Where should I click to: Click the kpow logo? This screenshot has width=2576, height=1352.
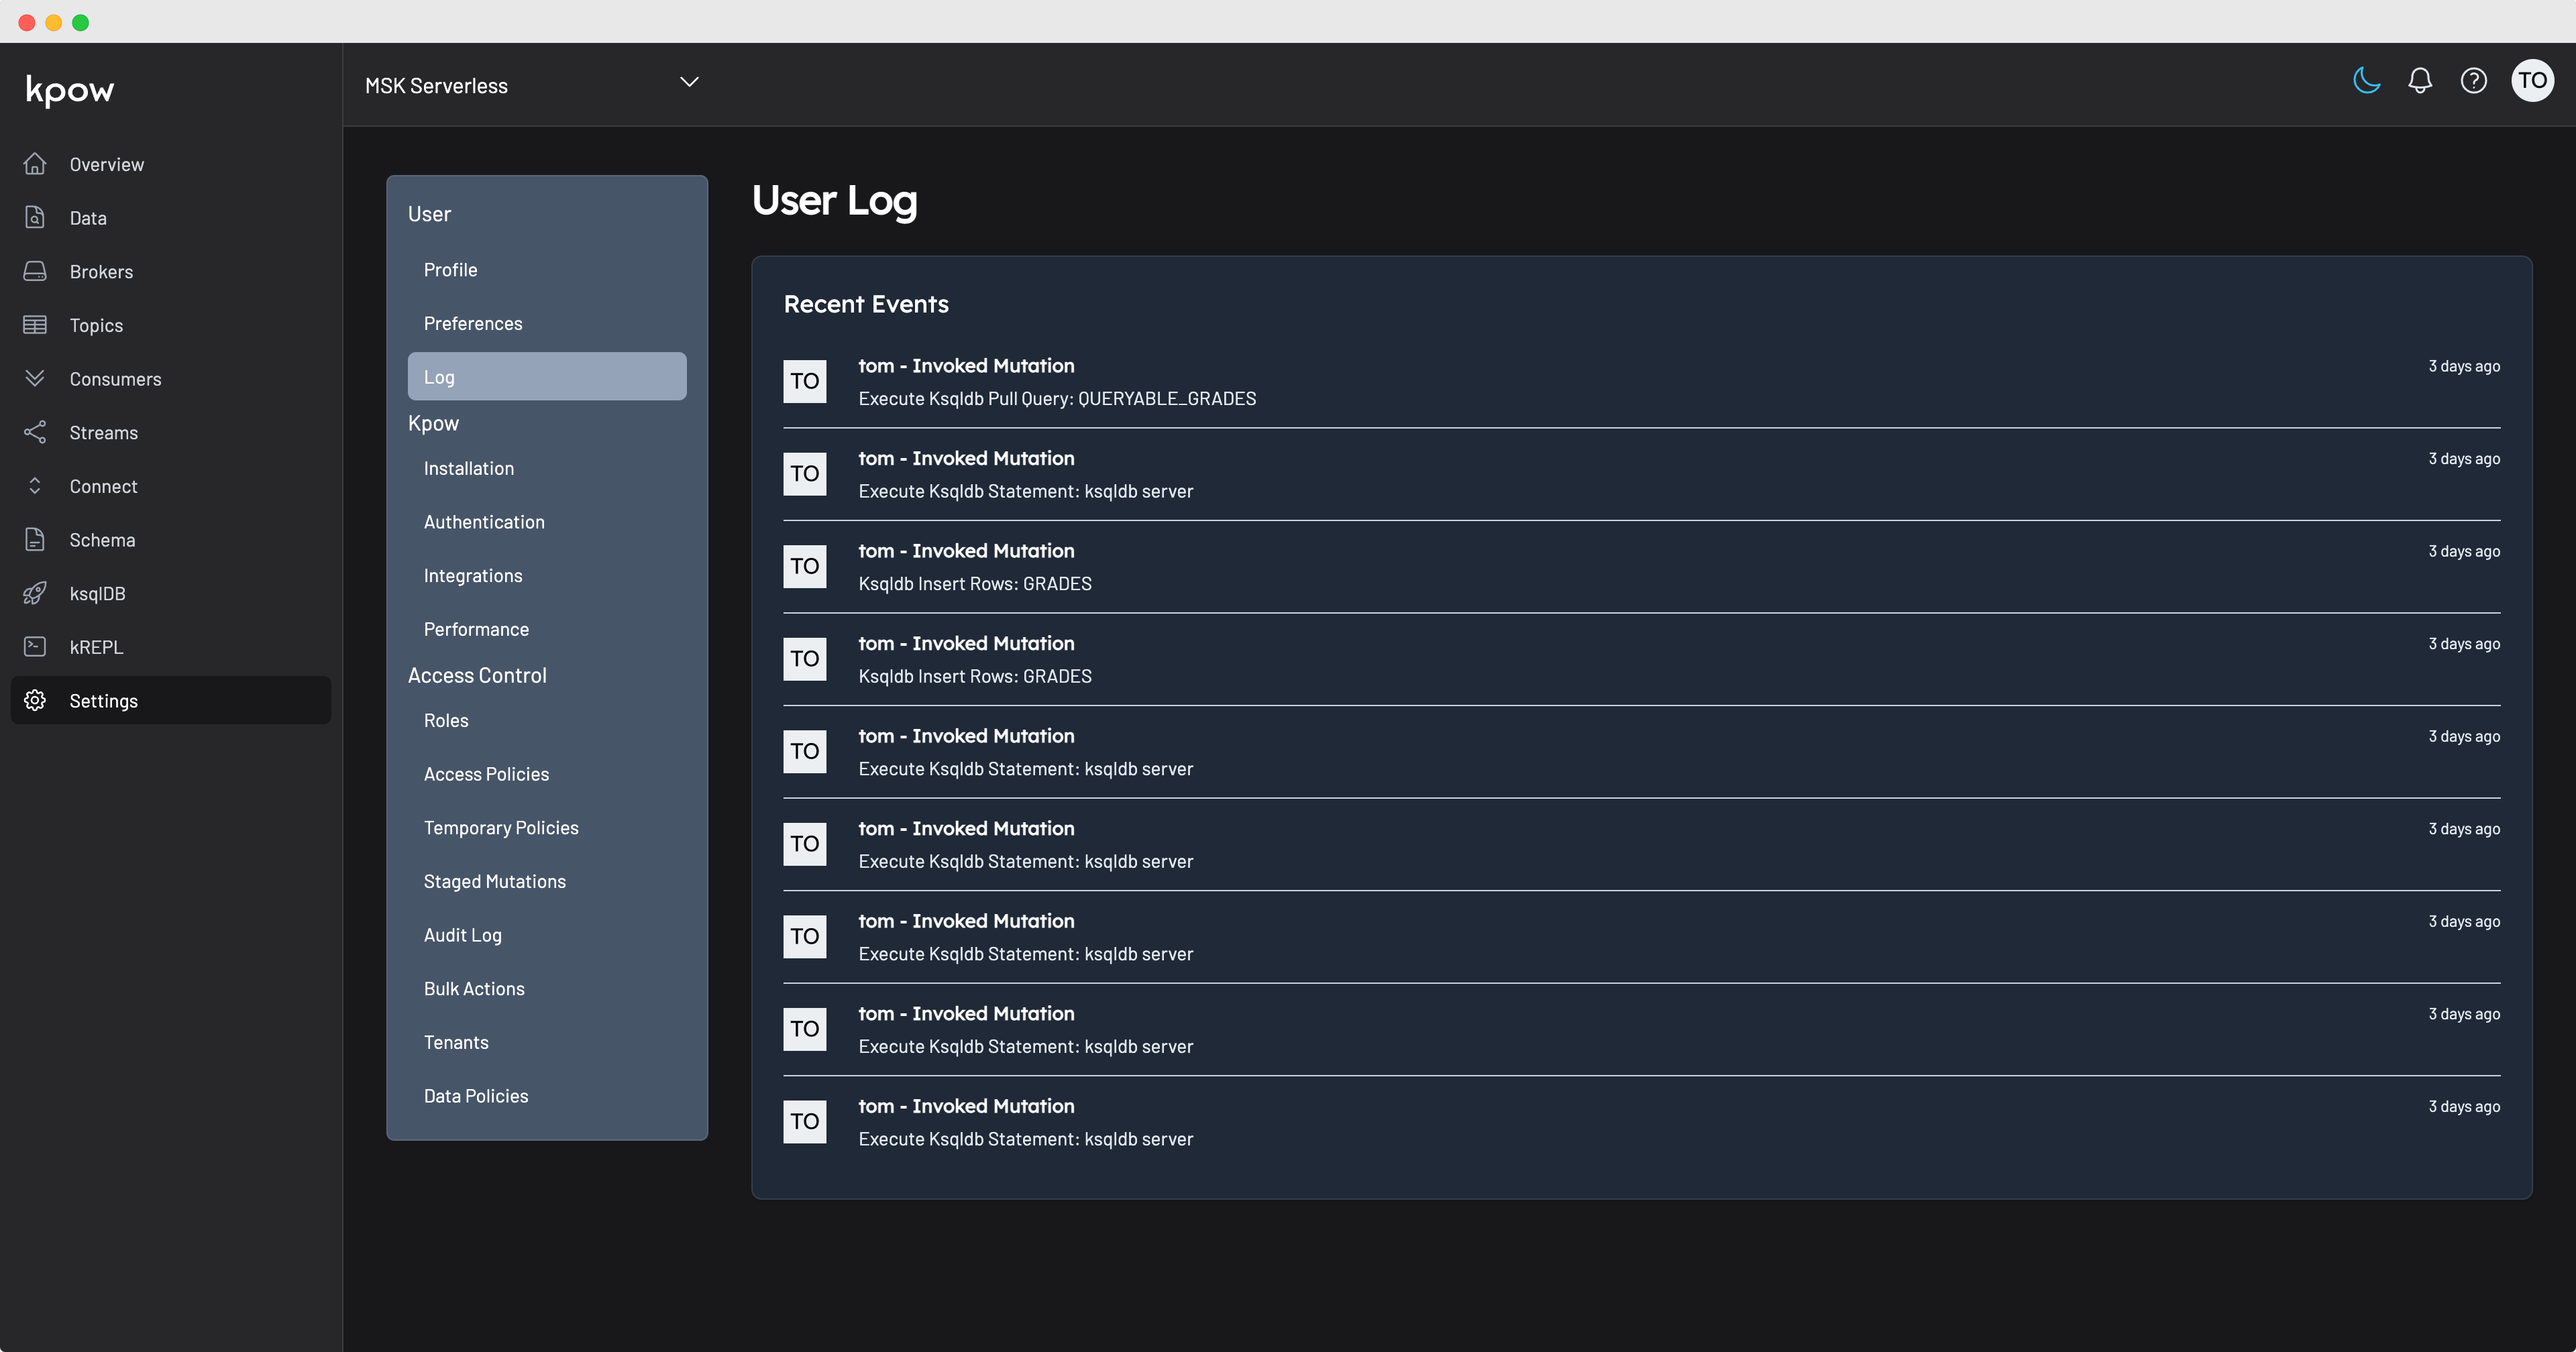(x=70, y=90)
